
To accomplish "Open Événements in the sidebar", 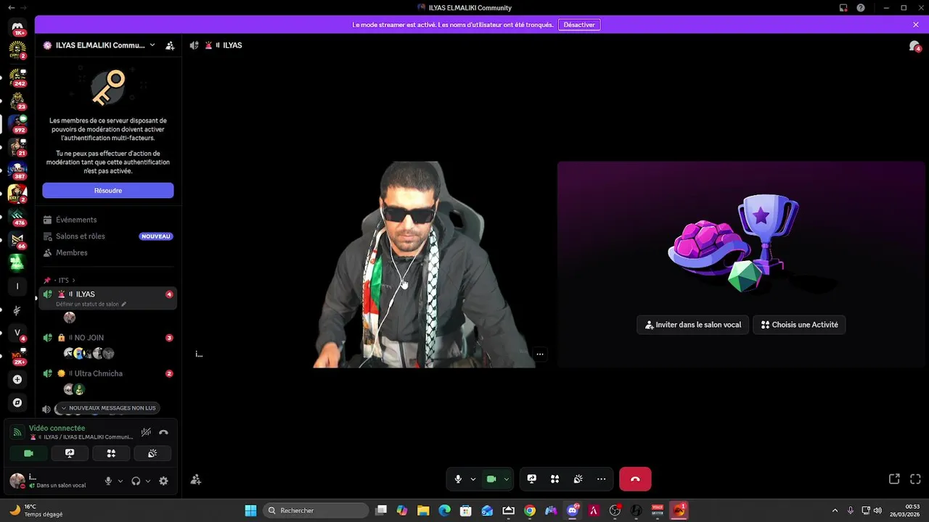I will pos(107,220).
